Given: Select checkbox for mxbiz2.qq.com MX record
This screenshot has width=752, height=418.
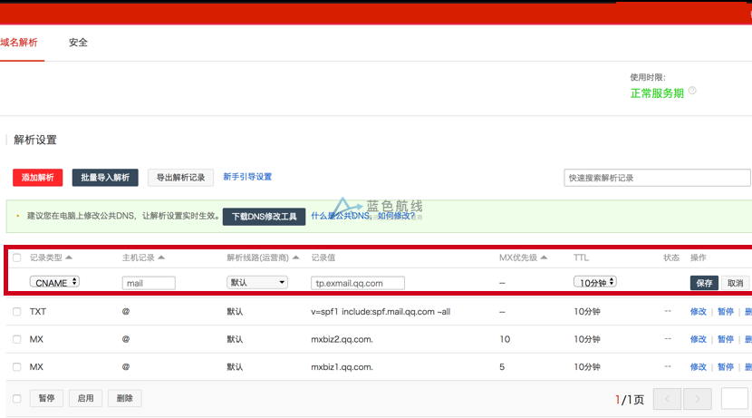Looking at the screenshot, I should [x=17, y=339].
